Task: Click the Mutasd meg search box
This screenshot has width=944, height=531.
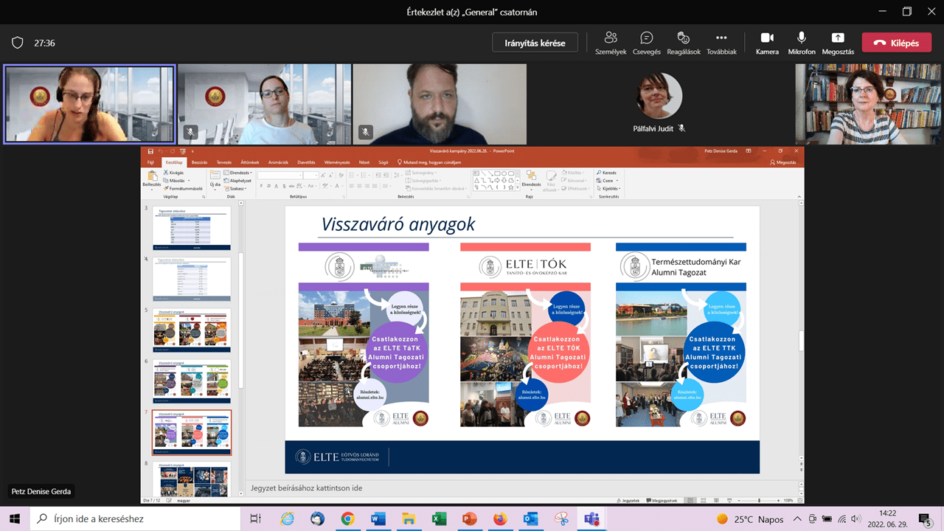Action: click(x=430, y=162)
